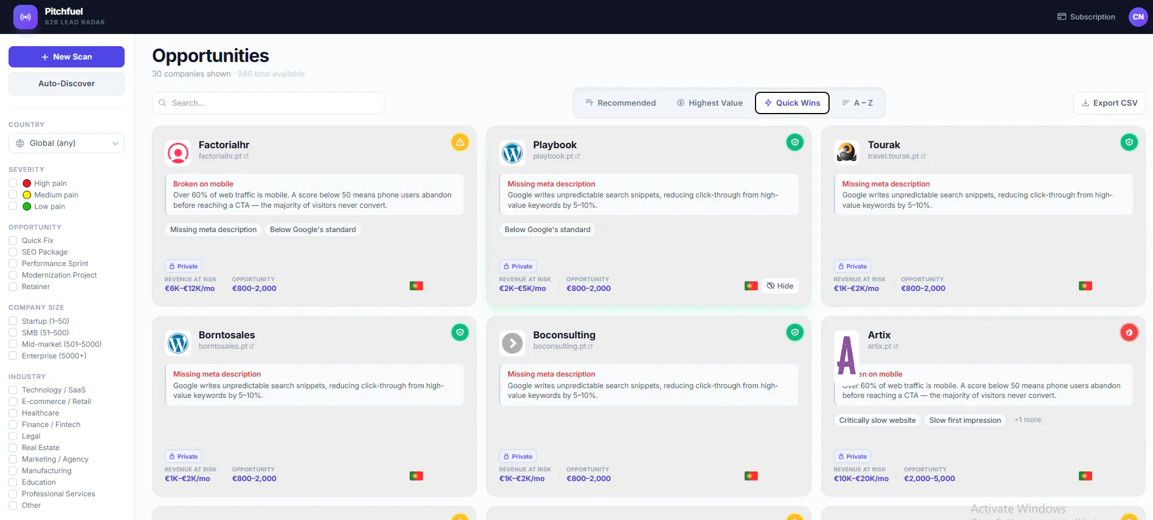Click the green shield badge on Playbook
This screenshot has height=520, width=1153.
pyautogui.click(x=794, y=142)
